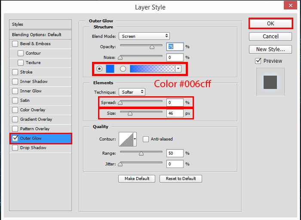301x220 pixels.
Task: Toggle the Anti-aliased checkbox
Action: [146, 139]
